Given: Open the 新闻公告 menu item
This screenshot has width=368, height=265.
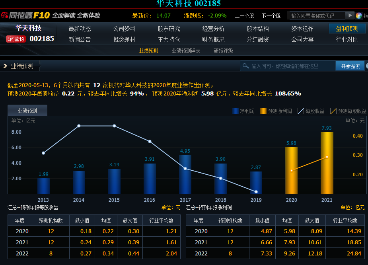Looking at the screenshot, I should (x=80, y=39).
